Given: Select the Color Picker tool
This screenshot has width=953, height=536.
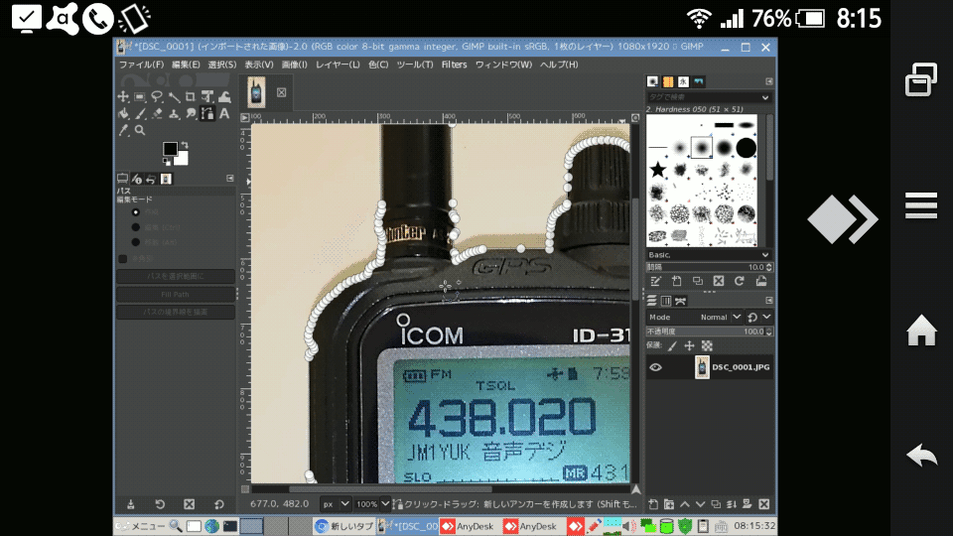Looking at the screenshot, I should [123, 130].
